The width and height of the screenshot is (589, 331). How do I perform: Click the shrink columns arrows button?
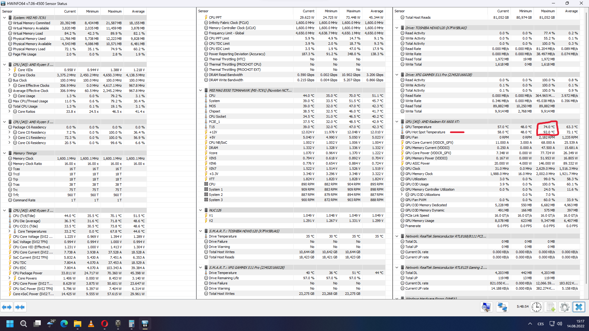point(20,307)
